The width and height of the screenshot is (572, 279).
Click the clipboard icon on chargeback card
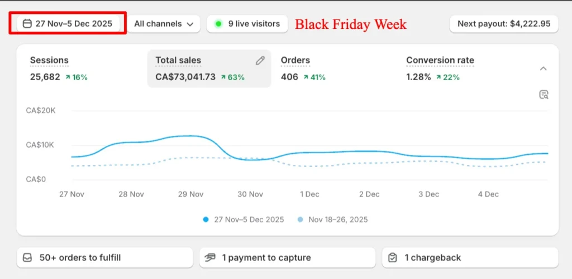coord(392,258)
